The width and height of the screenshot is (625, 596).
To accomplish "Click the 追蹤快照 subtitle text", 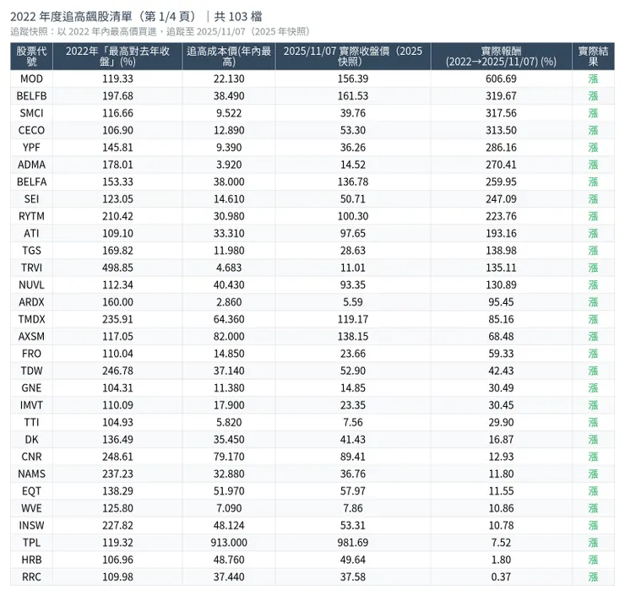I will (x=160, y=31).
